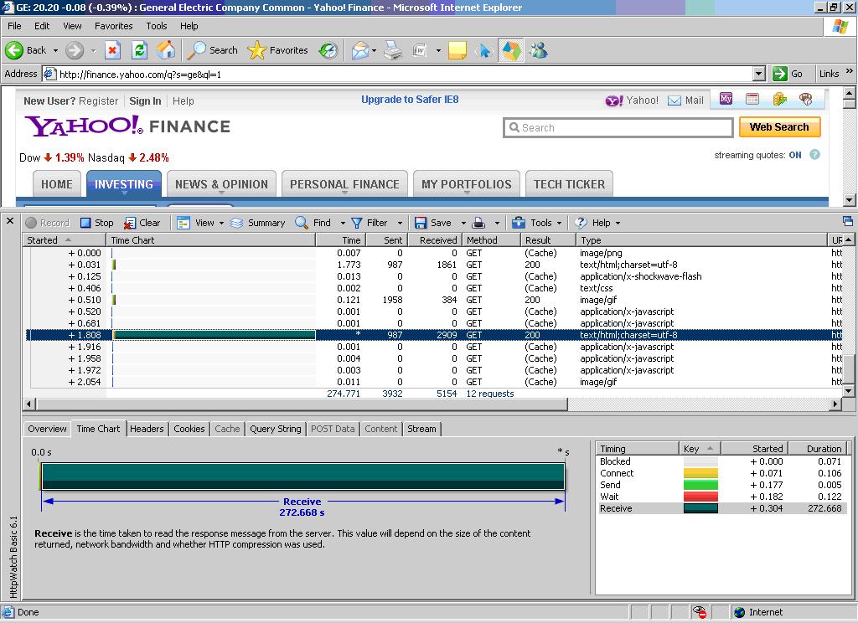The height and width of the screenshot is (623, 858).
Task: Sort requests by the Started column header
Action: (x=65, y=240)
